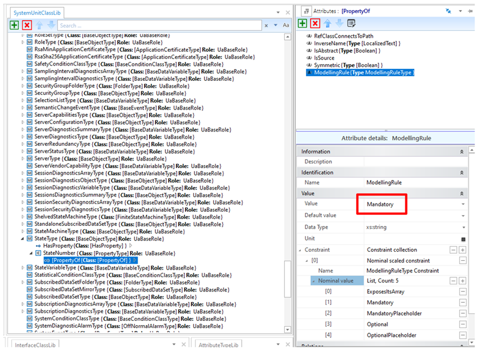This screenshot has width=478, height=351.
Task: Click minus button on Constraint collection row
Action: click(x=453, y=250)
